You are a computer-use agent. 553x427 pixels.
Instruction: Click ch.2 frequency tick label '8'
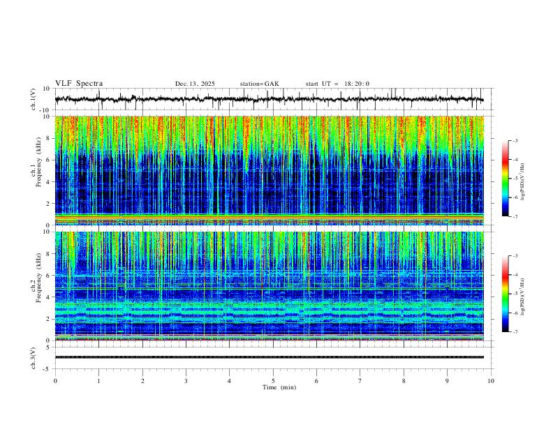pyautogui.click(x=48, y=254)
